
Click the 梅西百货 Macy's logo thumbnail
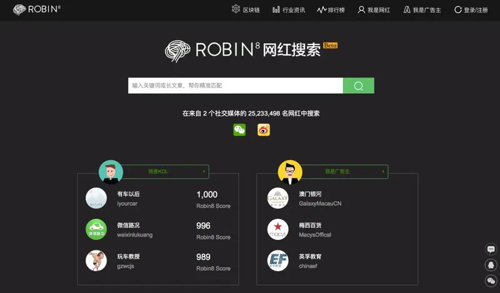[x=277, y=229]
